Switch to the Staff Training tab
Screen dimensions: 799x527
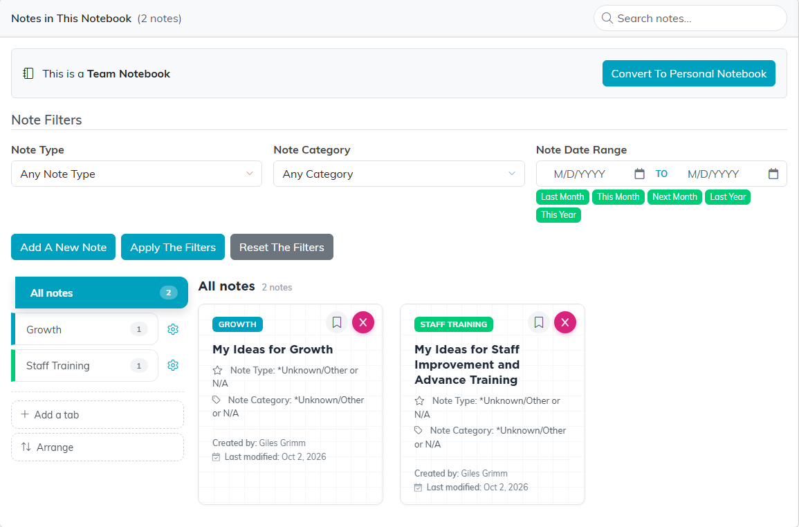tap(84, 365)
